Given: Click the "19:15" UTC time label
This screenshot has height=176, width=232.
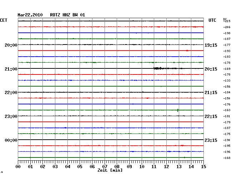Looking at the screenshot, I should [x=211, y=45].
